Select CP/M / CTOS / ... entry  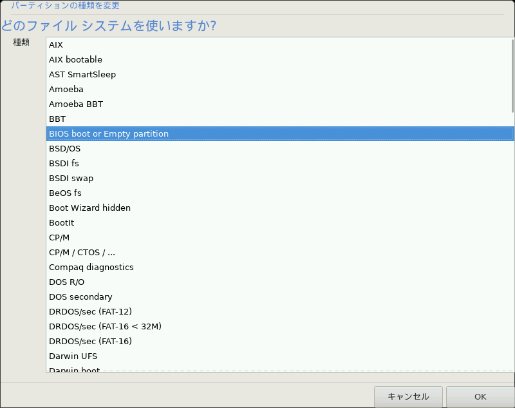280,252
